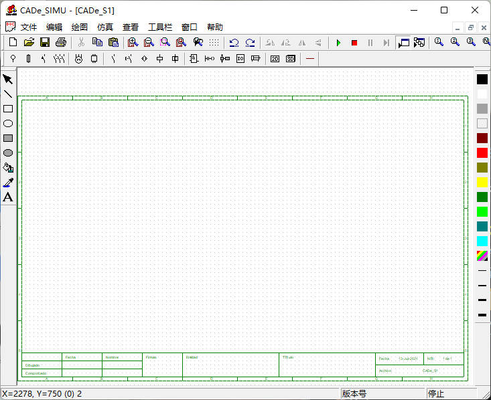This screenshot has width=491, height=400.
Task: Expand the 帮助 menu
Action: [x=215, y=27]
